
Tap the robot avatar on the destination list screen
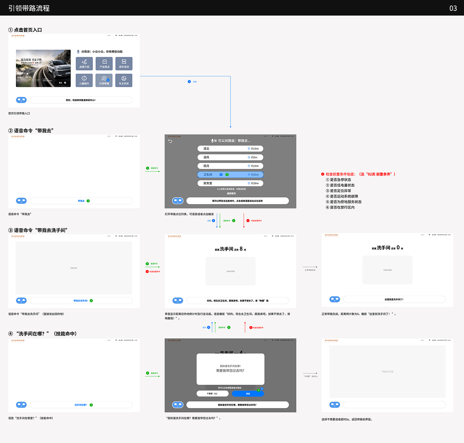click(x=178, y=201)
